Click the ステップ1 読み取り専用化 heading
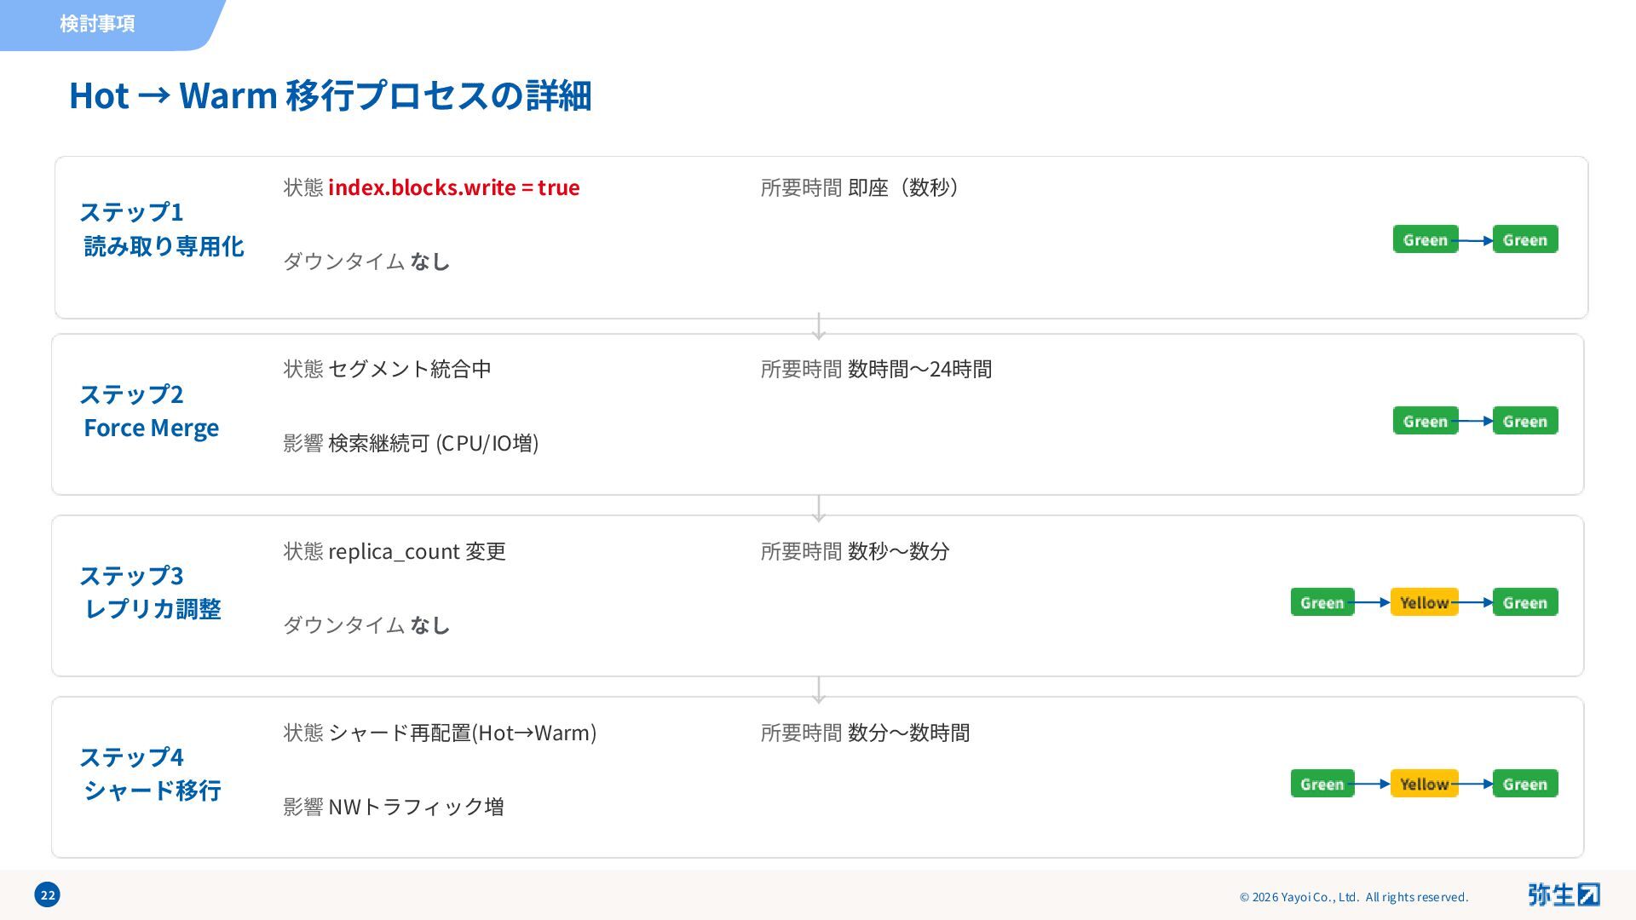 point(162,229)
